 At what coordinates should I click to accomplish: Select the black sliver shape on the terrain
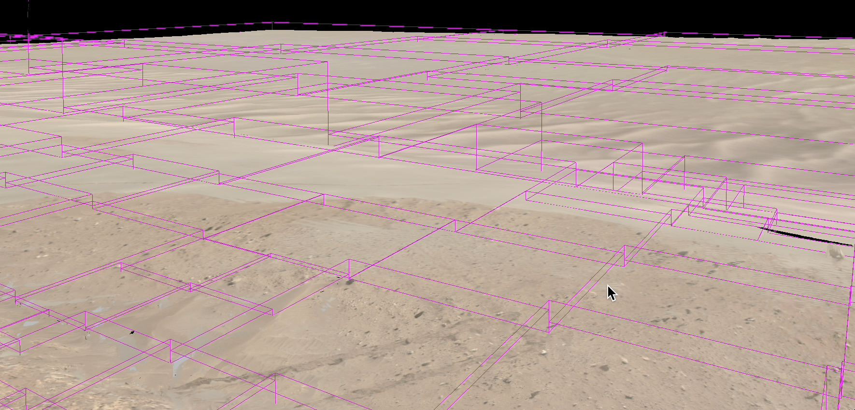(806, 237)
